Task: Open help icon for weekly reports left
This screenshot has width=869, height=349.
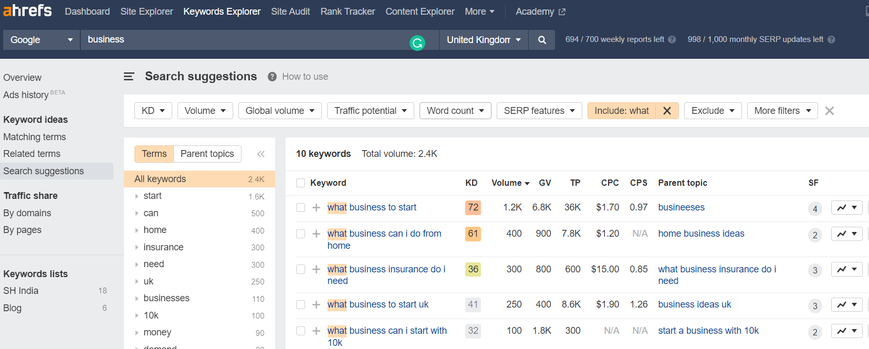Action: point(672,39)
